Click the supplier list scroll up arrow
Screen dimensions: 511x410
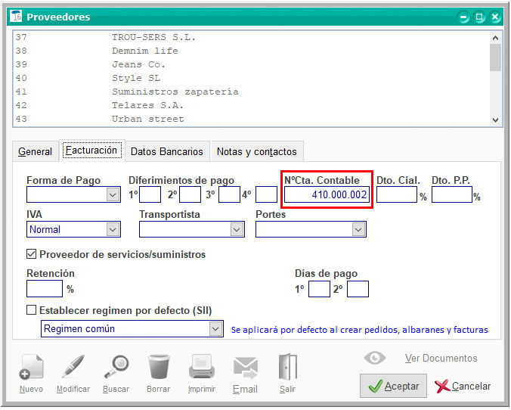(496, 38)
